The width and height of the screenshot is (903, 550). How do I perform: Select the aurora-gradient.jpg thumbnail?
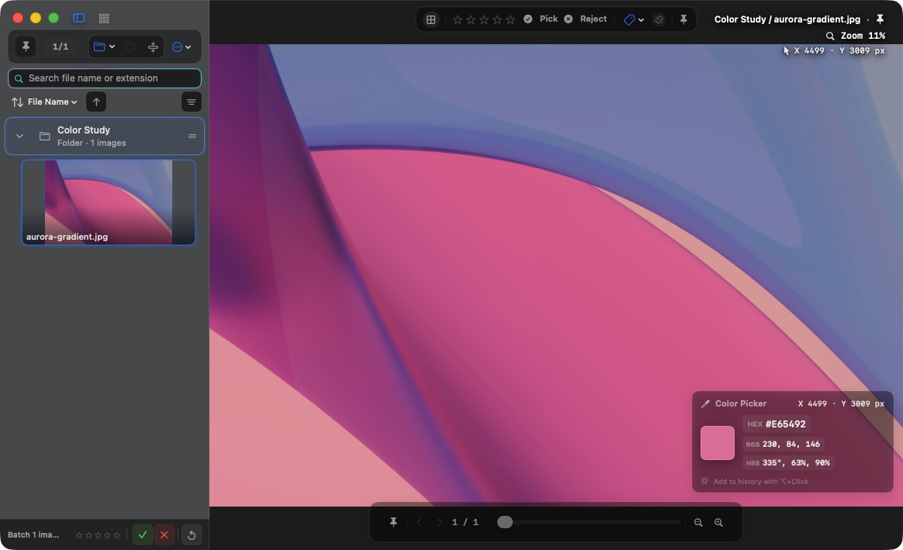point(109,202)
